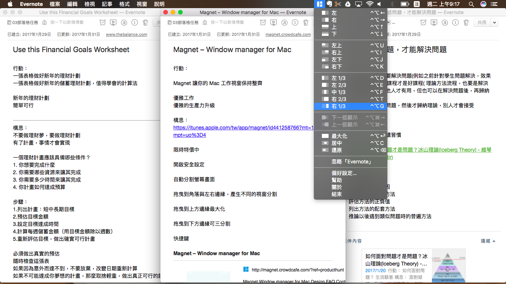Viewport: 506px width, 284px height.
Task: Open Spotlight search from the menu bar
Action: click(471, 4)
